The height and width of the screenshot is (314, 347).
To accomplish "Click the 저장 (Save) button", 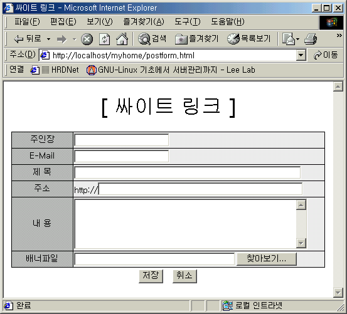I will [151, 276].
